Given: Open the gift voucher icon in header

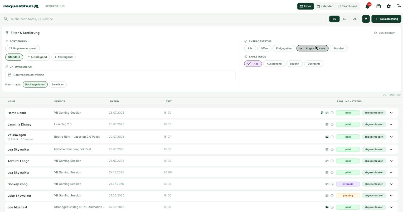Looking at the screenshot, I should [x=378, y=6].
